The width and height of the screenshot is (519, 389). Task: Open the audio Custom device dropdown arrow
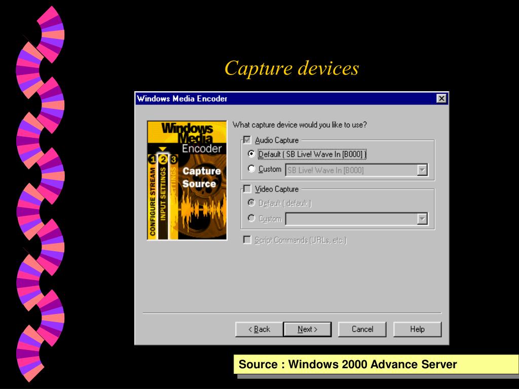coord(422,170)
